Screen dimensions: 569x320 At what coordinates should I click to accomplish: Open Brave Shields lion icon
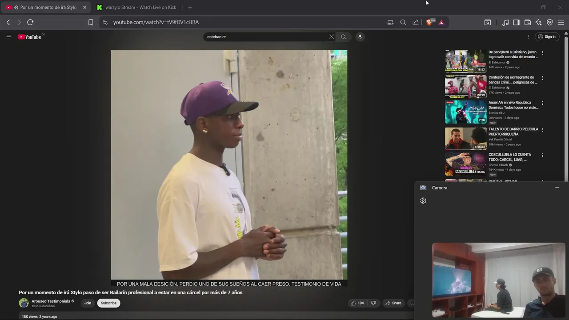[x=430, y=22]
